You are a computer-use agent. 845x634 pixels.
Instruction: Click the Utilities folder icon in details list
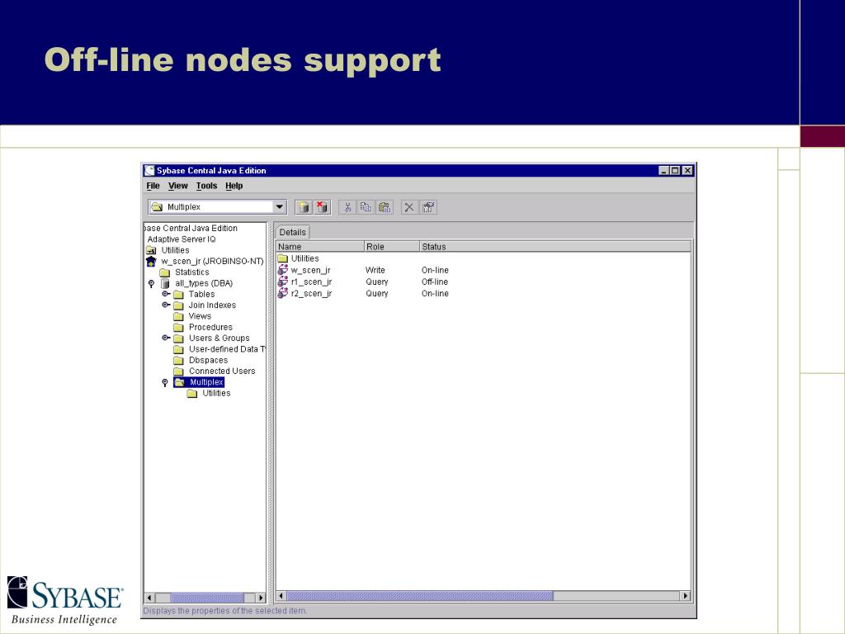pos(283,258)
